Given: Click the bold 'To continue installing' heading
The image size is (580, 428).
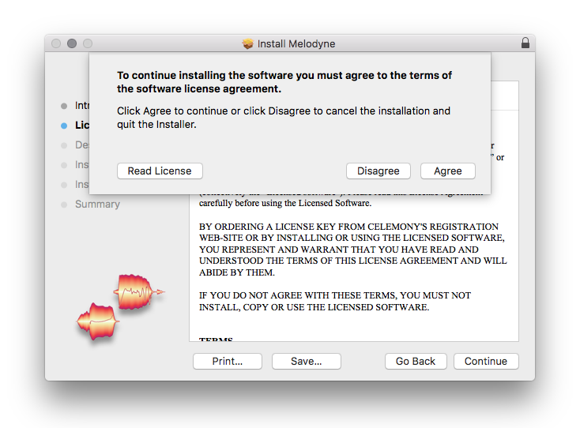Looking at the screenshot, I should [x=284, y=82].
